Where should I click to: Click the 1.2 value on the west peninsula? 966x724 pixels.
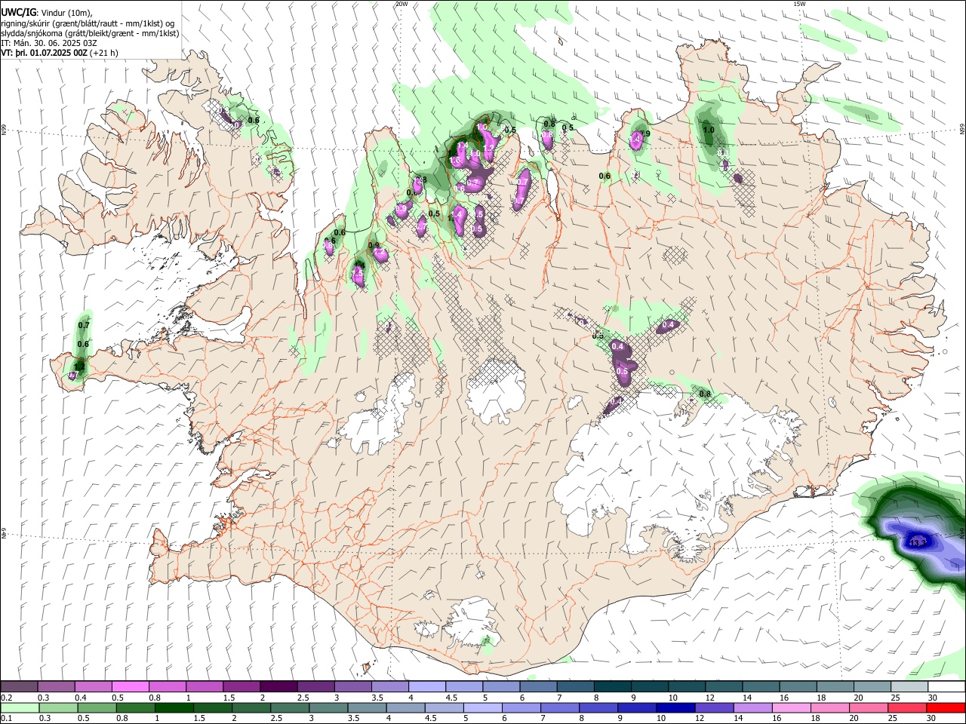(x=80, y=367)
